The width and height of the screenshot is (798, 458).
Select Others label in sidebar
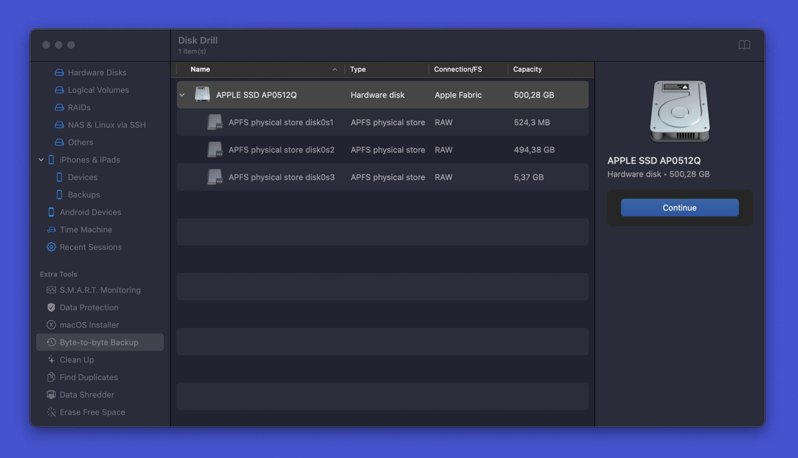pos(80,142)
